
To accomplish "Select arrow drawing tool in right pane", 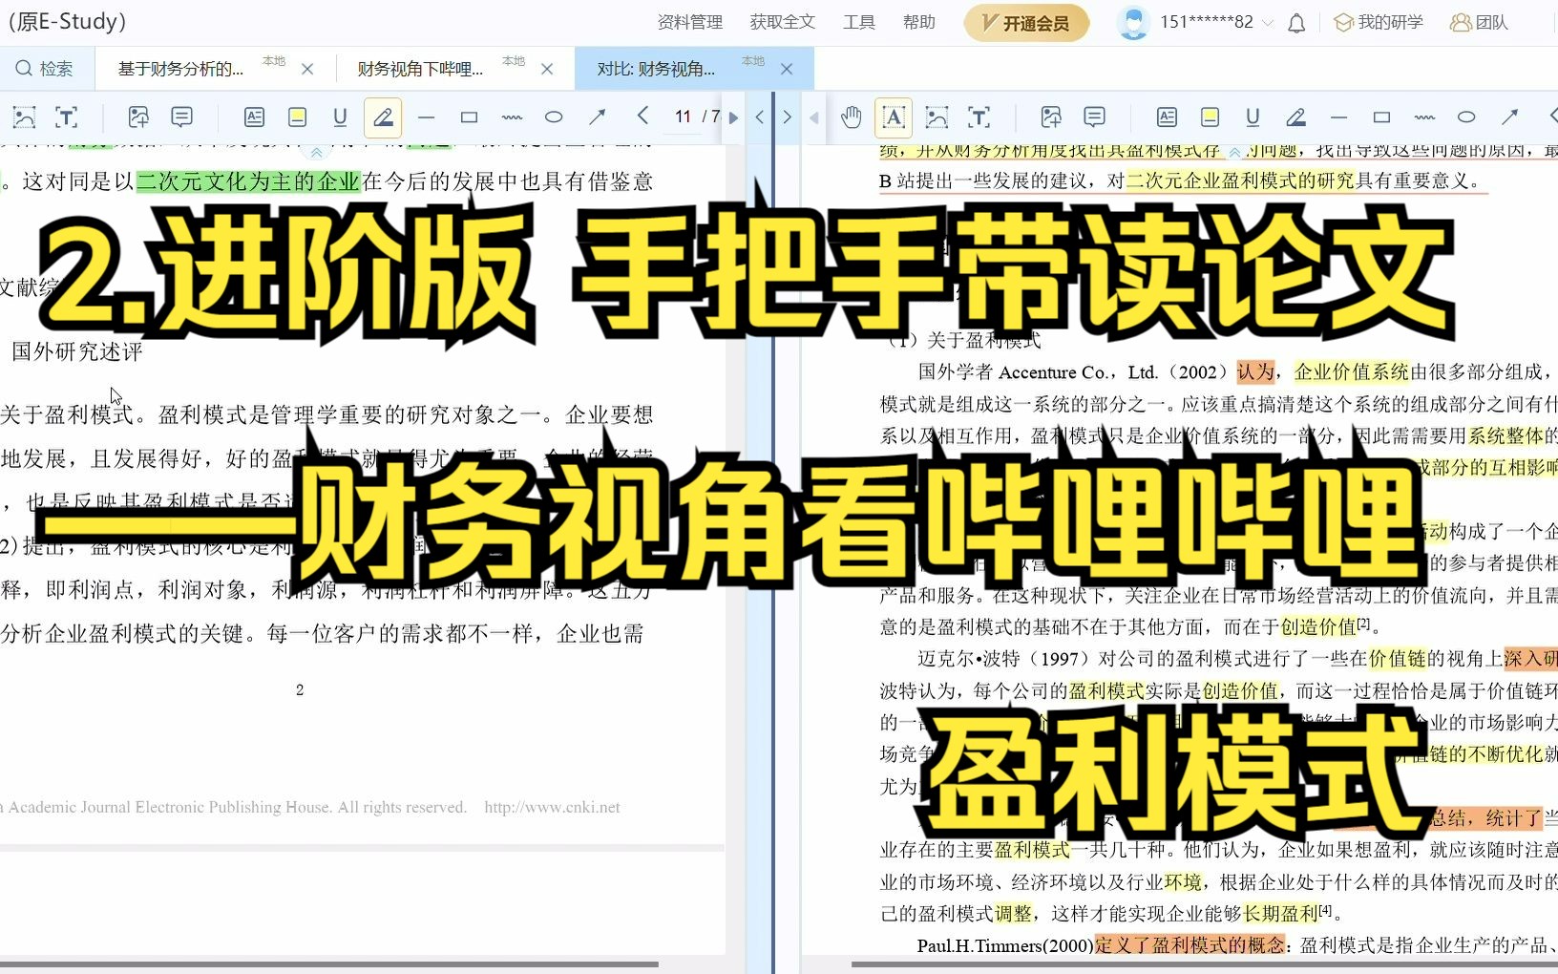I will 1509,117.
